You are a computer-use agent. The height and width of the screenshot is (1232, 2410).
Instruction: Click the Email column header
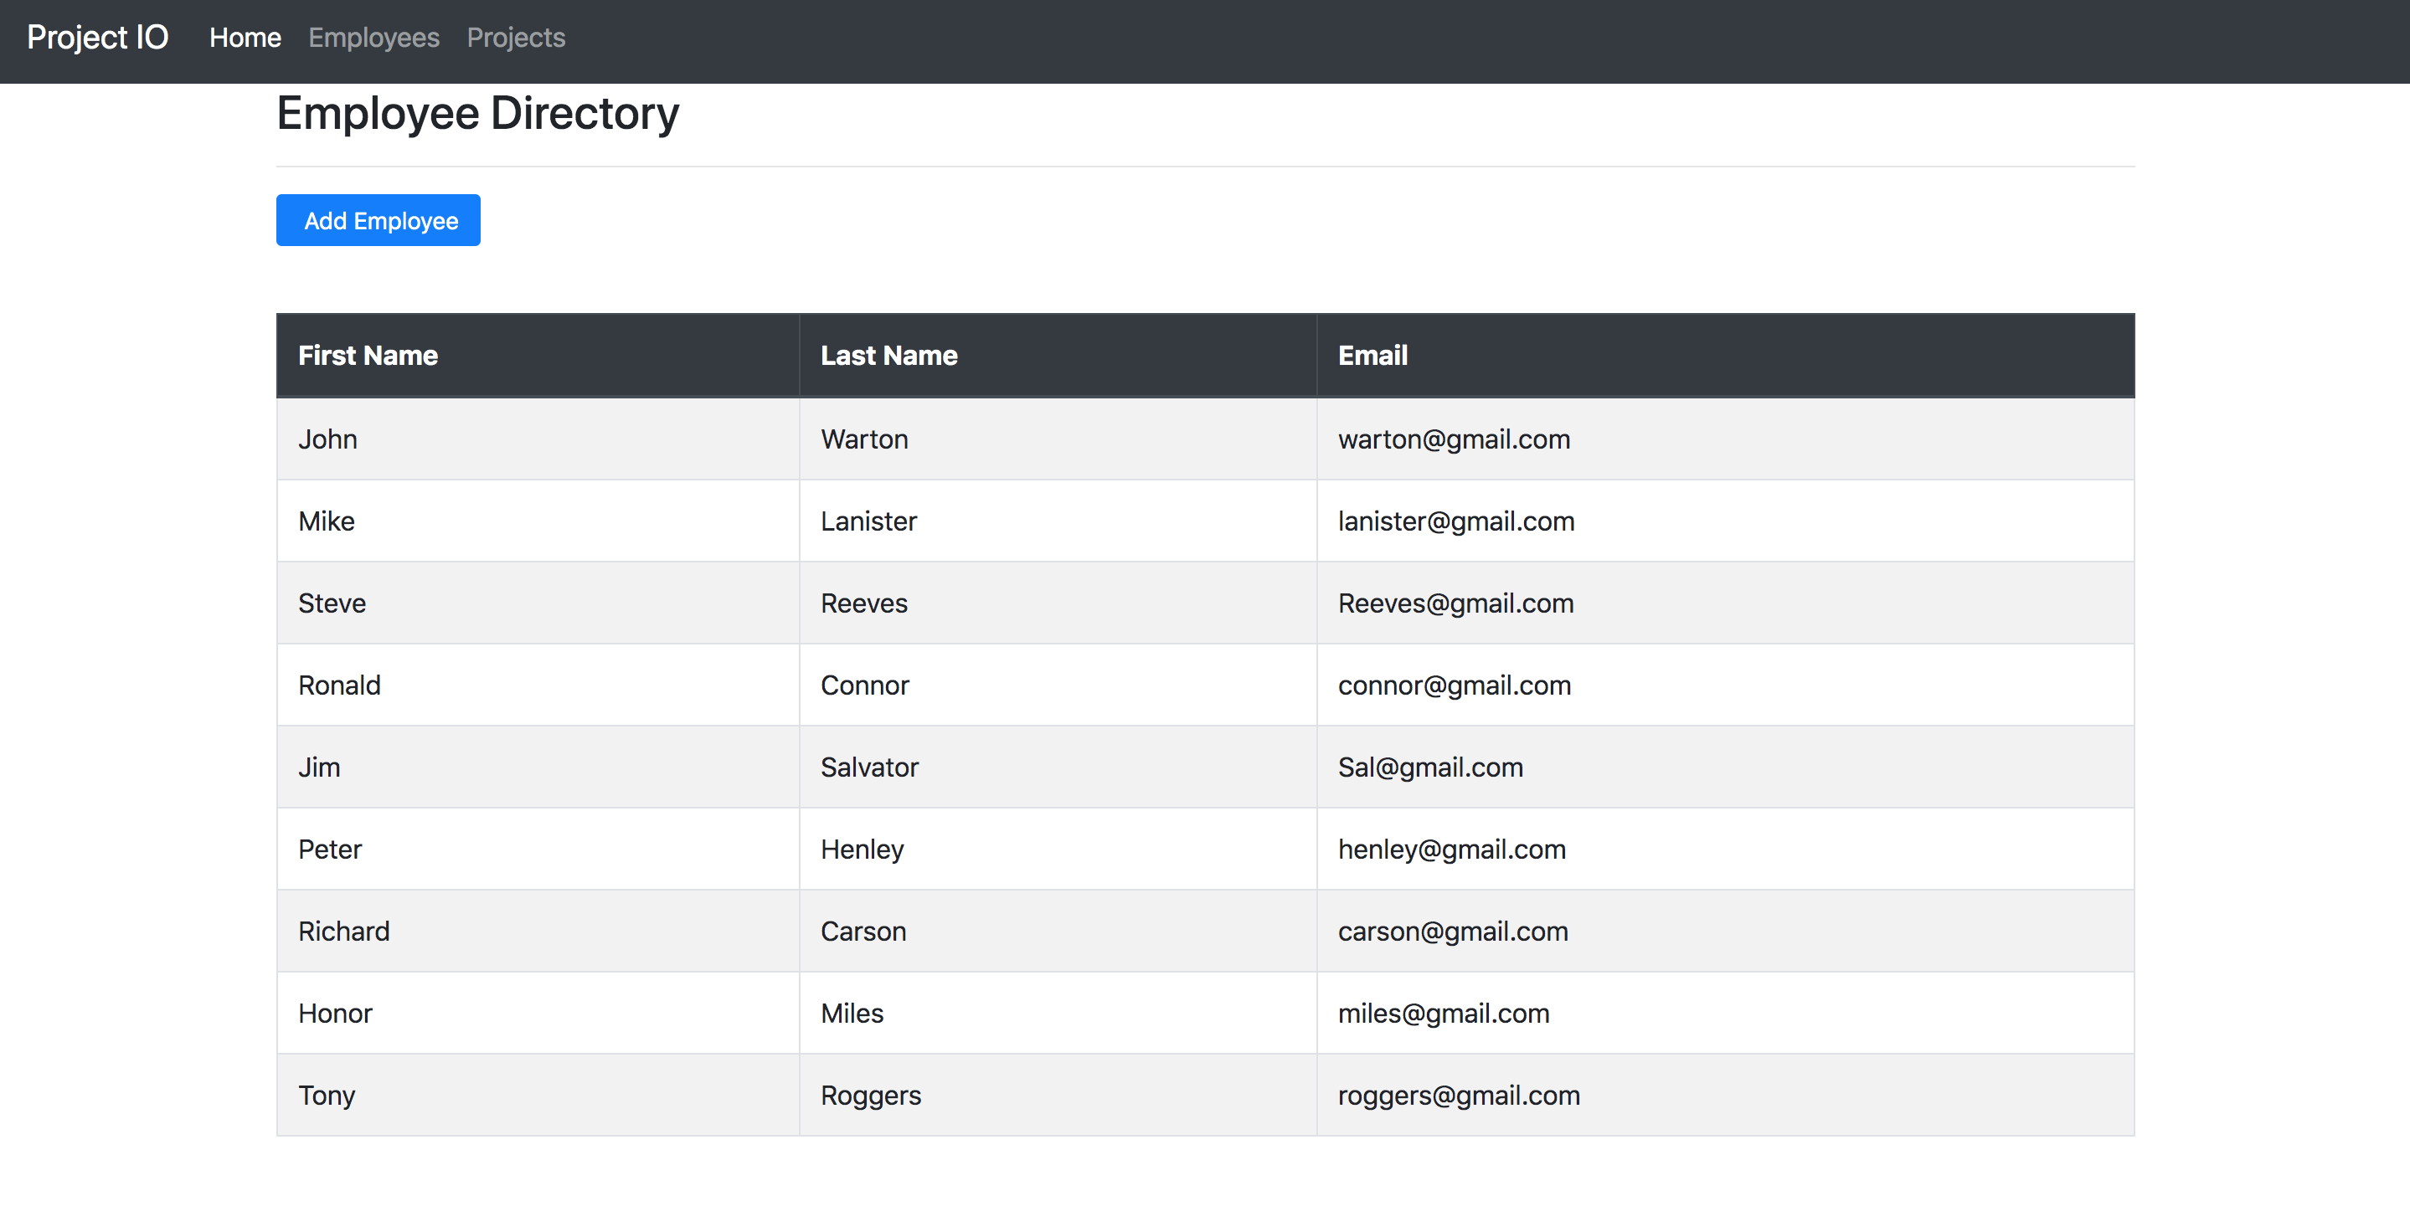1372,355
